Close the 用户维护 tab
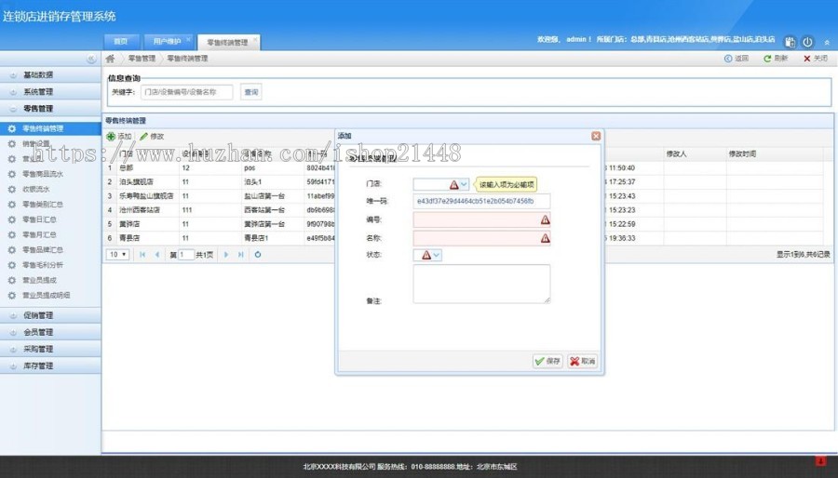 click(x=188, y=39)
